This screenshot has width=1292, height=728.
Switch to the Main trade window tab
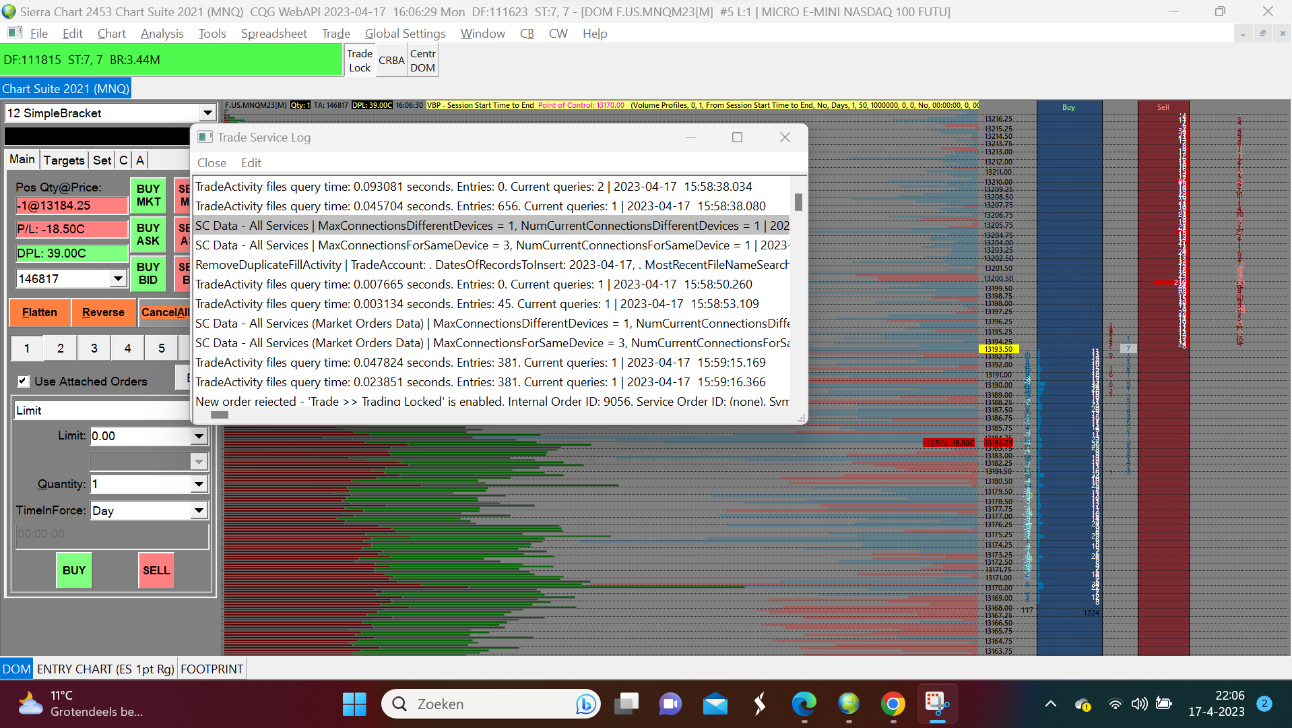coord(22,160)
